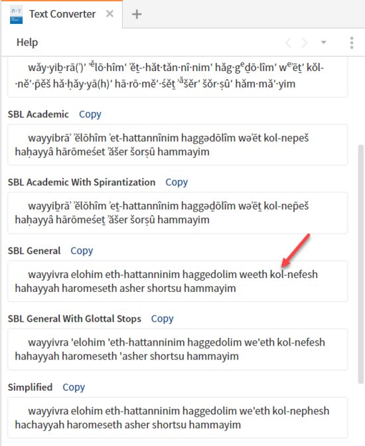
Task: Open the three-dot panel menu
Action: pos(352,42)
